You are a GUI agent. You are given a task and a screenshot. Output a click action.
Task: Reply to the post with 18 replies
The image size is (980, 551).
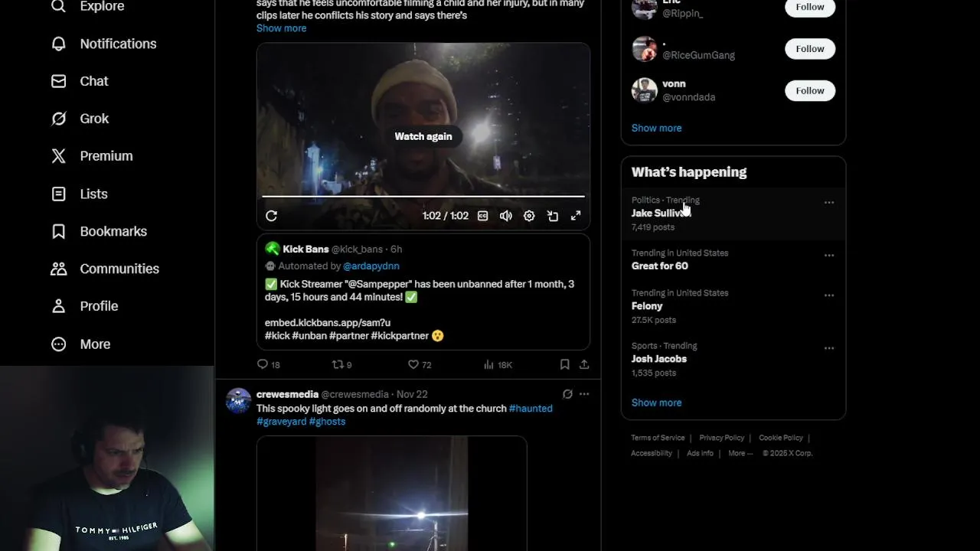pos(263,365)
